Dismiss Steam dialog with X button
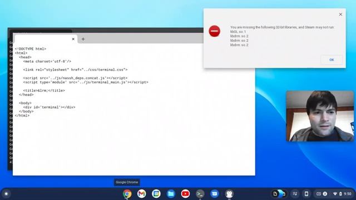This screenshot has height=200, width=356. [x=340, y=14]
